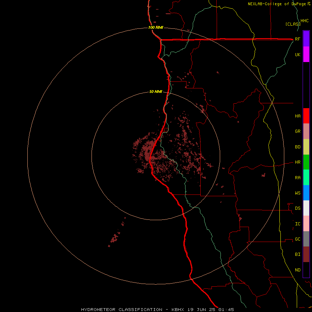Click the 100 NMI range ring label
Viewport: 312px width, 312px height.
156,27
